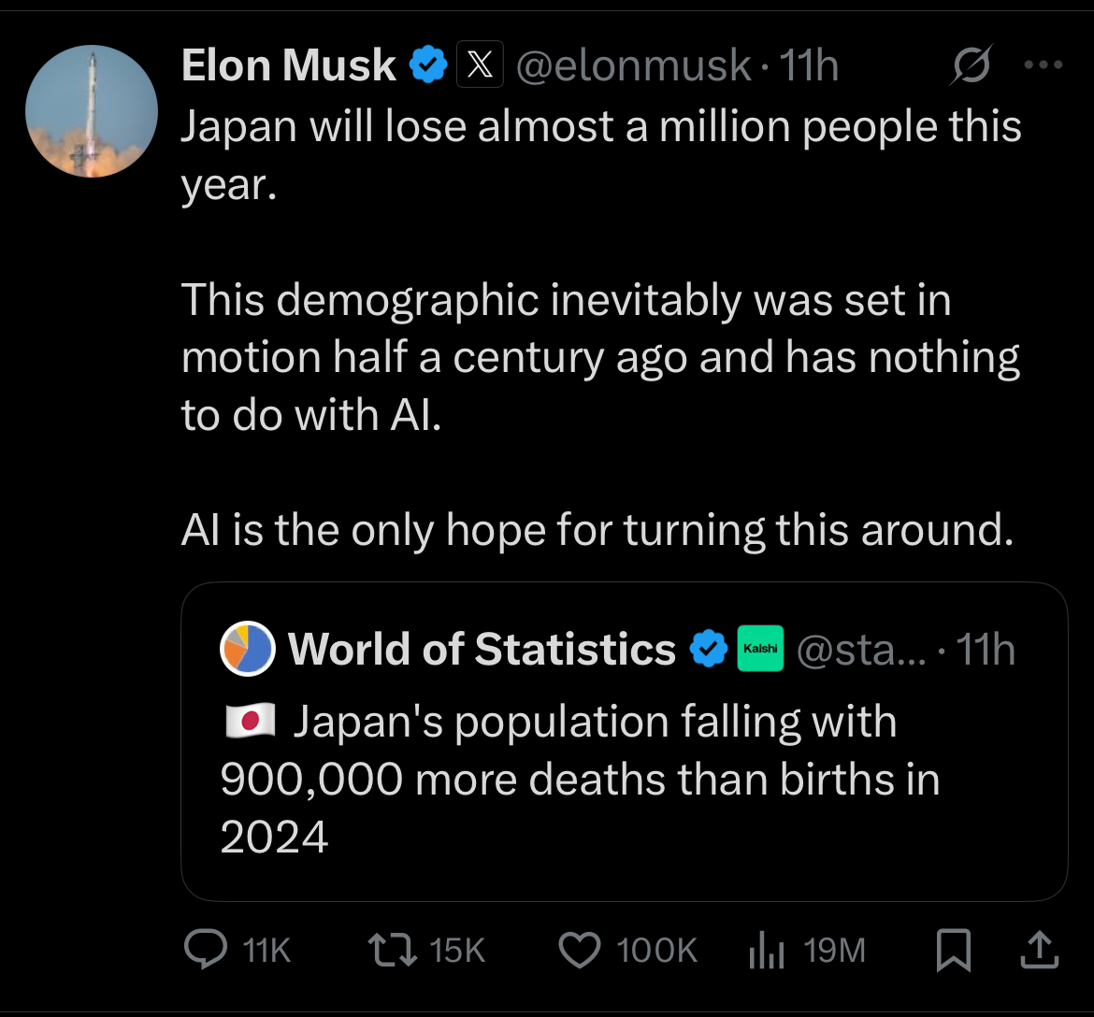
Task: Share the post via upload arrow icon
Action: (x=1040, y=950)
